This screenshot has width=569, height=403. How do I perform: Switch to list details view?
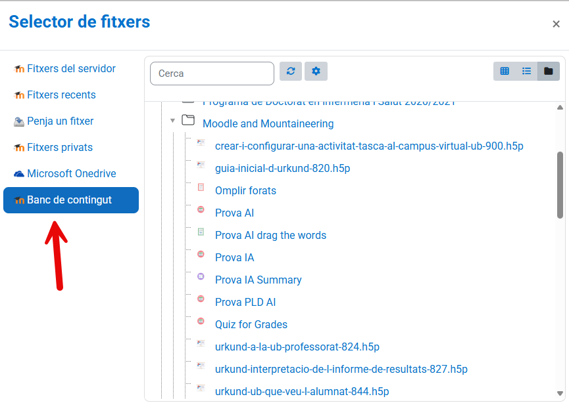[526, 71]
